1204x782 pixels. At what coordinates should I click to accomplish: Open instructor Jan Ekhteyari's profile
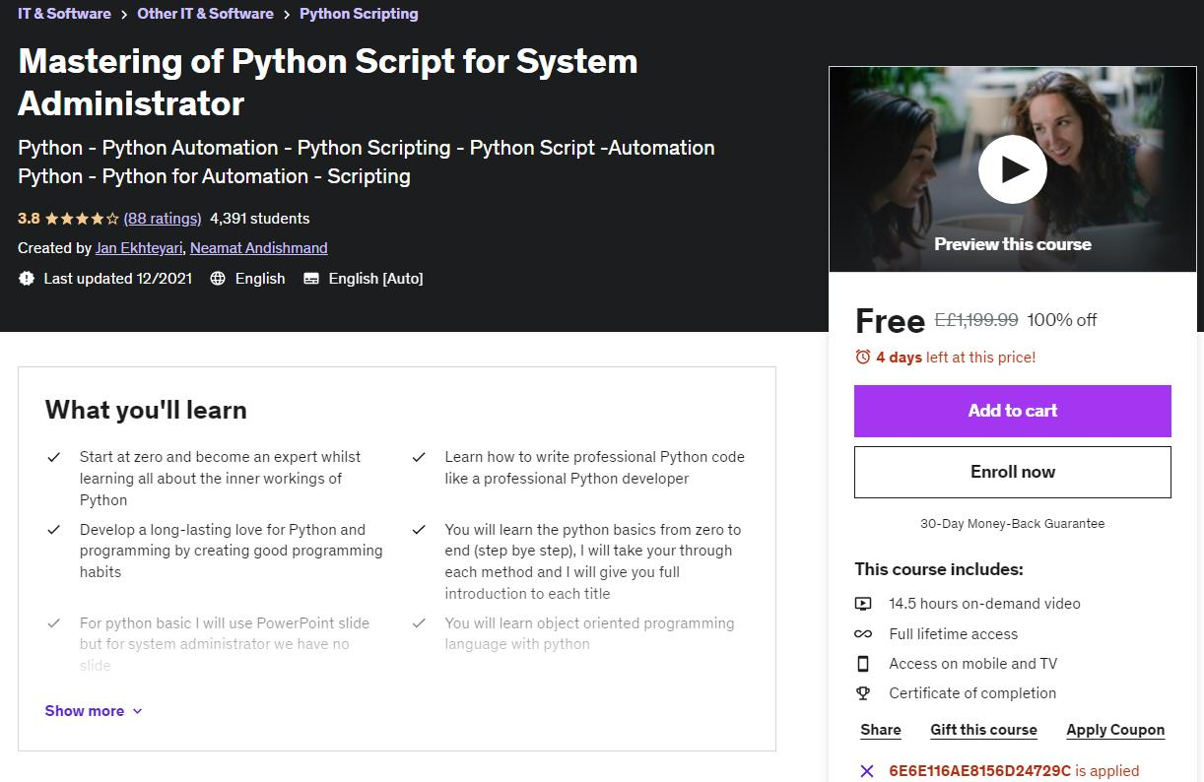point(139,248)
